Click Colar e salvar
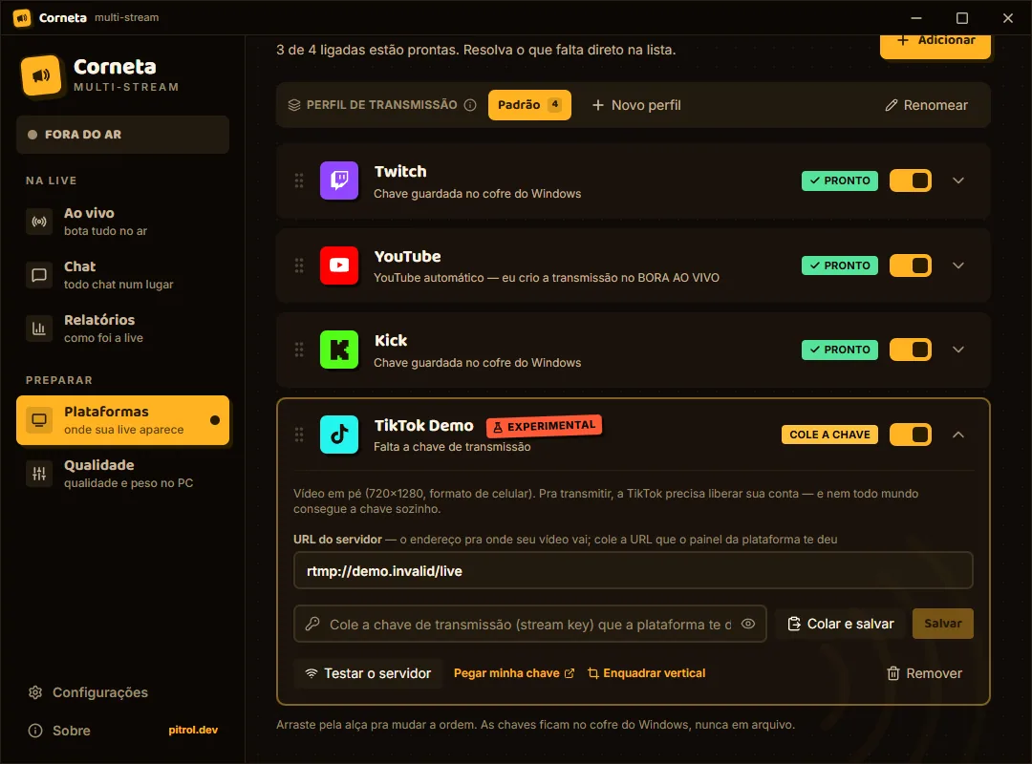1032x764 pixels. click(841, 624)
